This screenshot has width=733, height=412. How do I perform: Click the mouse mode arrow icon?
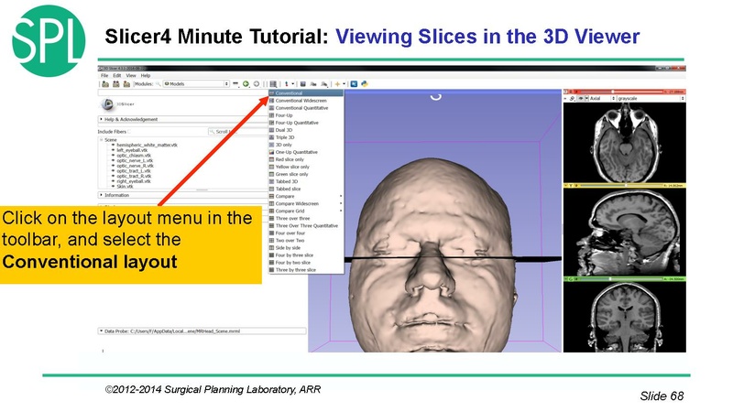point(287,84)
